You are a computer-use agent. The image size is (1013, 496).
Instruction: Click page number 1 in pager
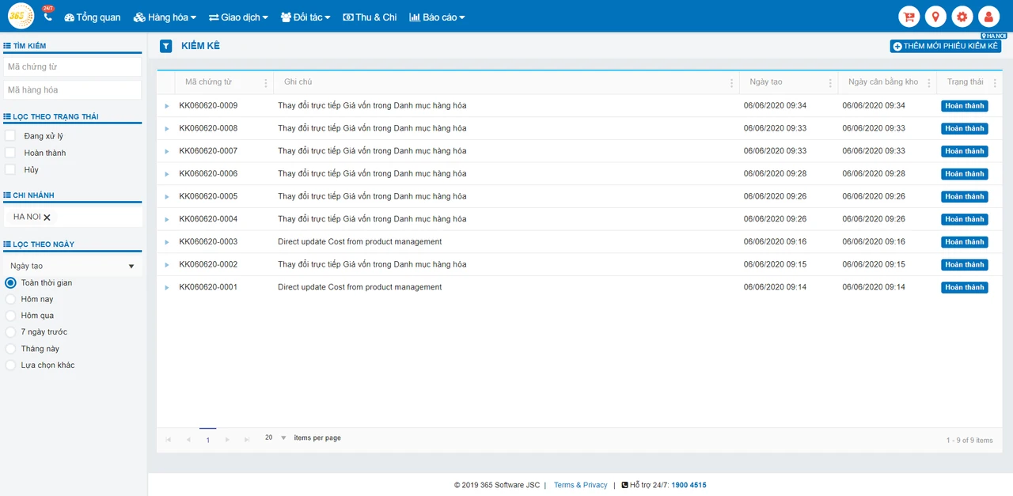[208, 439]
